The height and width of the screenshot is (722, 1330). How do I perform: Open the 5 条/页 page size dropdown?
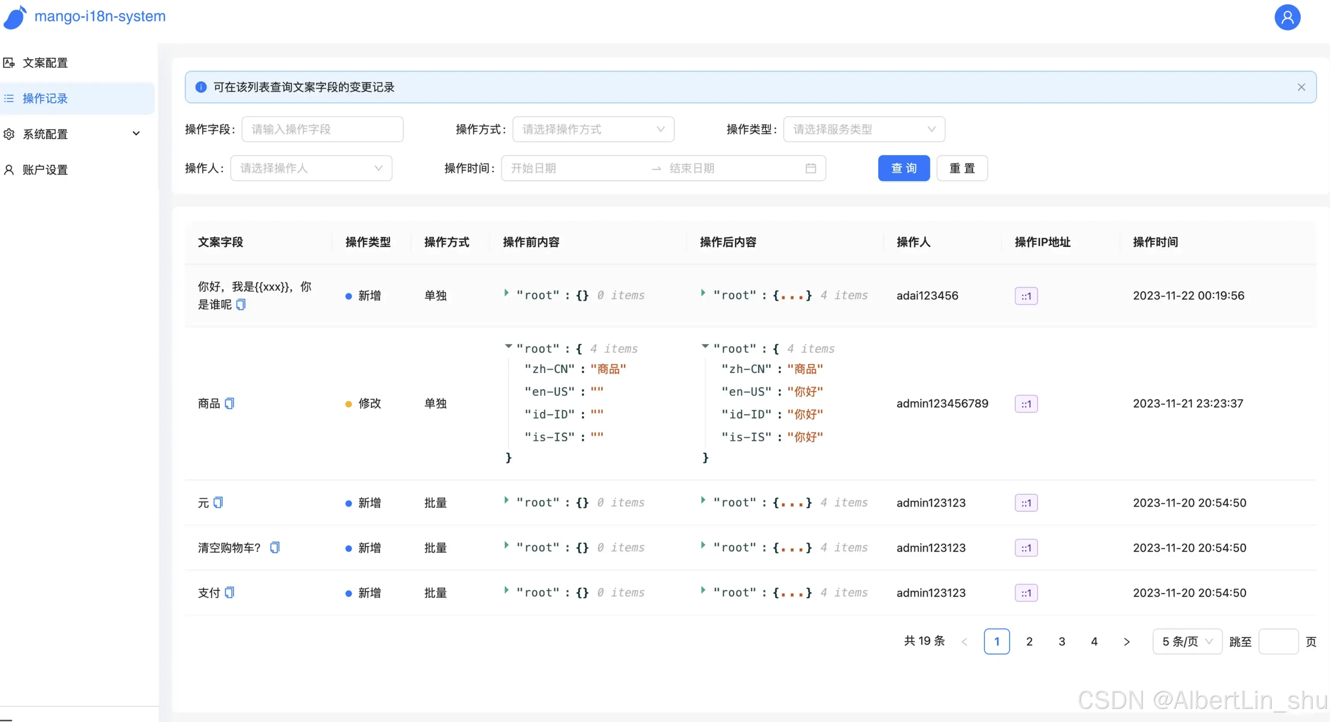1187,642
